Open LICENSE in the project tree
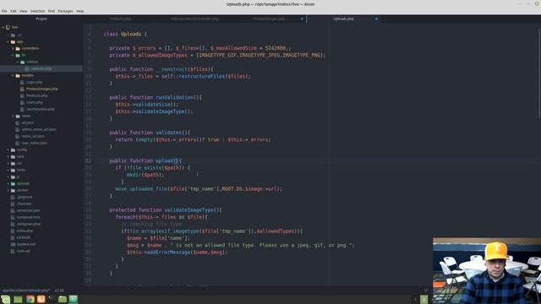Screen dimensions: 541x304 [x=23, y=237]
